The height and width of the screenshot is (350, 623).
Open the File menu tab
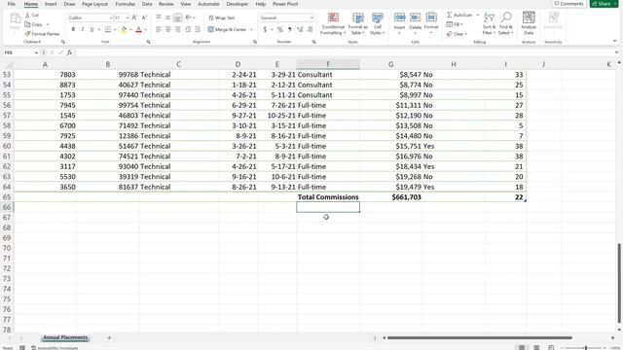coord(12,4)
